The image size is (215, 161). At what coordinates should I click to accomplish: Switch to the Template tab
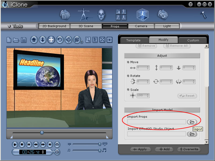pyautogui.click(x=134, y=40)
